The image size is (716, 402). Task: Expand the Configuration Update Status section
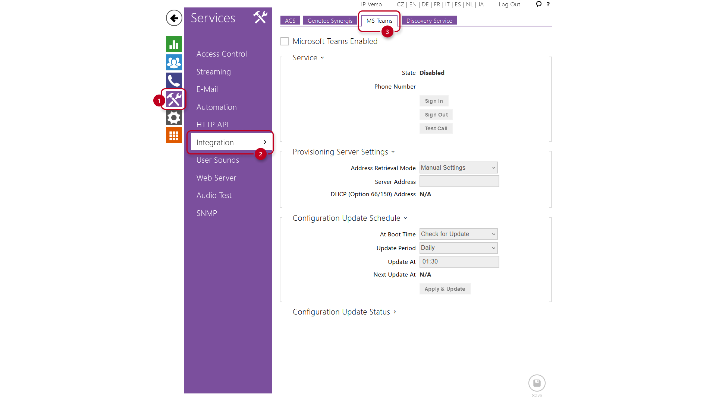pos(344,312)
